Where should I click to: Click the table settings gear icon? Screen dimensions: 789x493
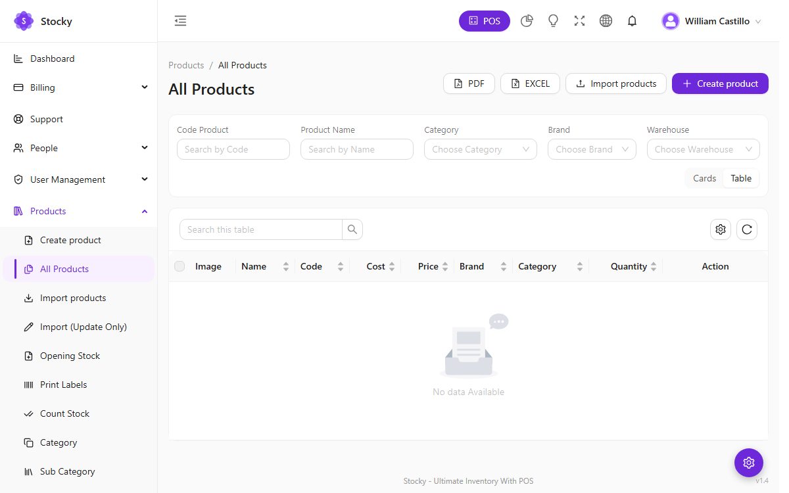(x=721, y=229)
